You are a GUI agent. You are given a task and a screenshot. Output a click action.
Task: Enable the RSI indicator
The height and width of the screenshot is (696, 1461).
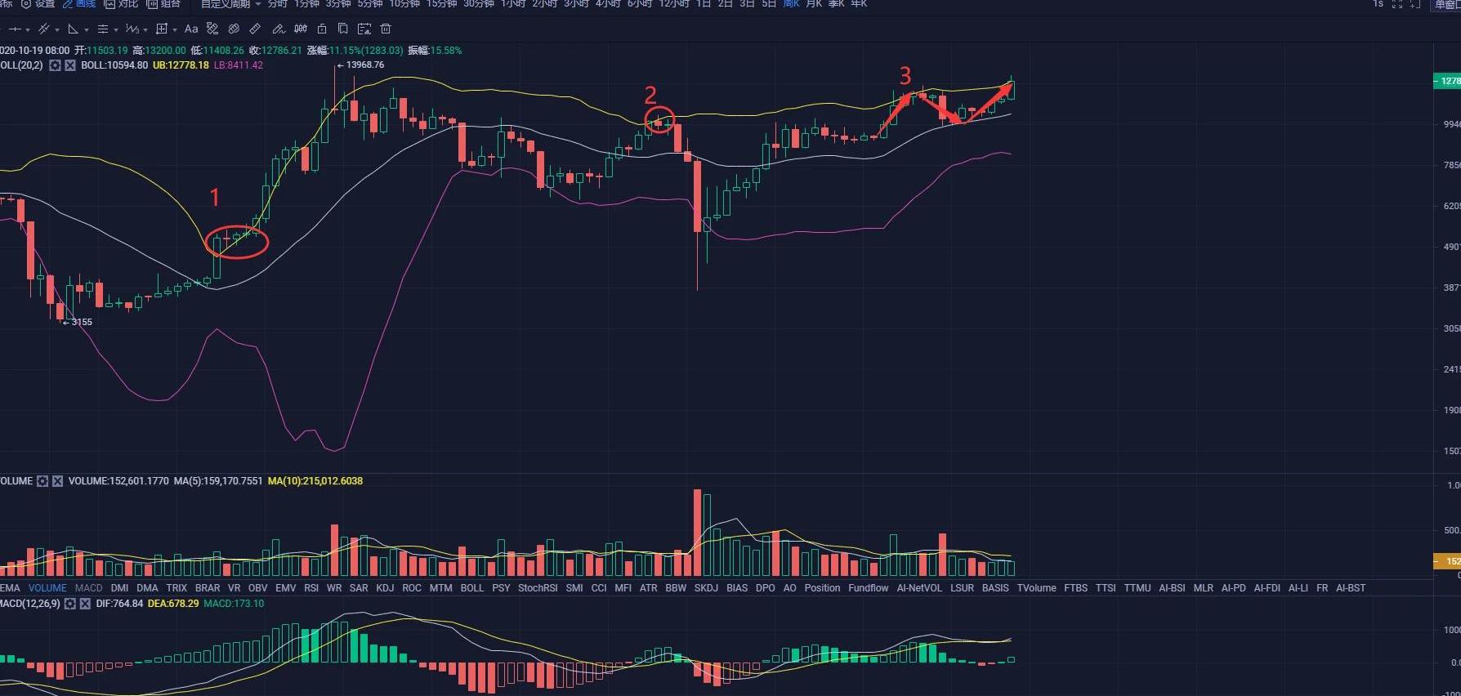(x=311, y=588)
